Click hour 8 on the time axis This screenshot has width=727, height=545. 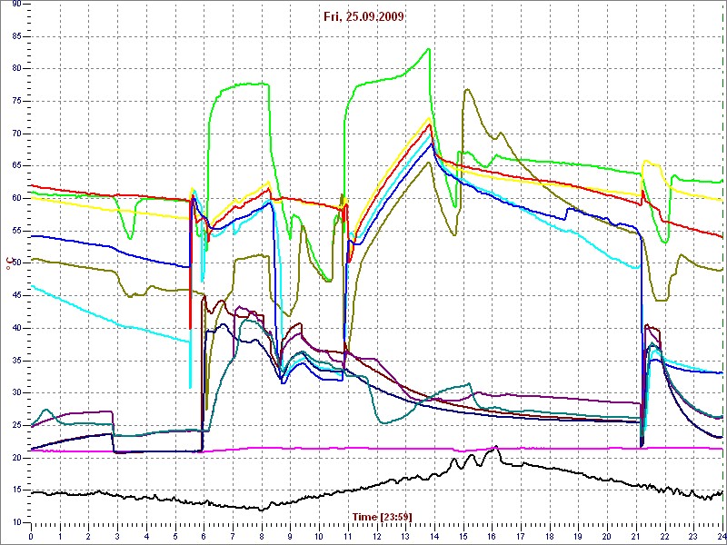tap(261, 535)
